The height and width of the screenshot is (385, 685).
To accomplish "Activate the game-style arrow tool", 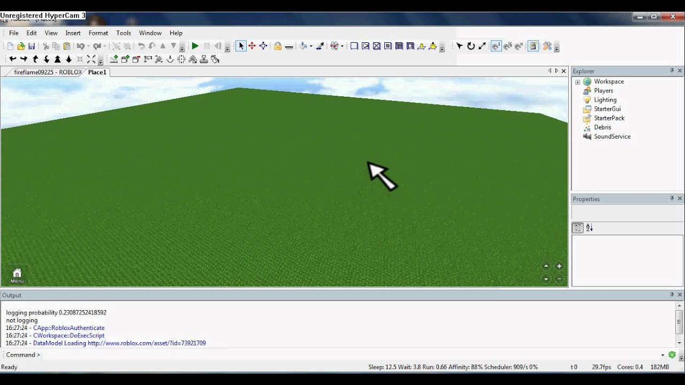I will [459, 46].
